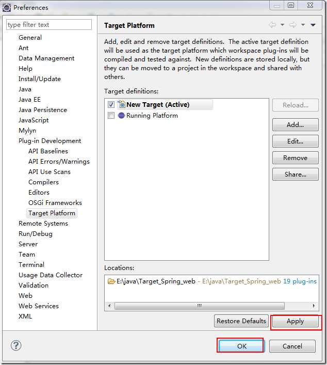Image resolution: width=327 pixels, height=365 pixels.
Task: Open Remote Systems preferences
Action: 43,223
